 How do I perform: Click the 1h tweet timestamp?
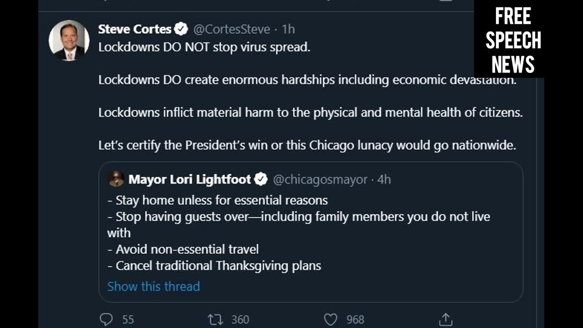click(288, 29)
